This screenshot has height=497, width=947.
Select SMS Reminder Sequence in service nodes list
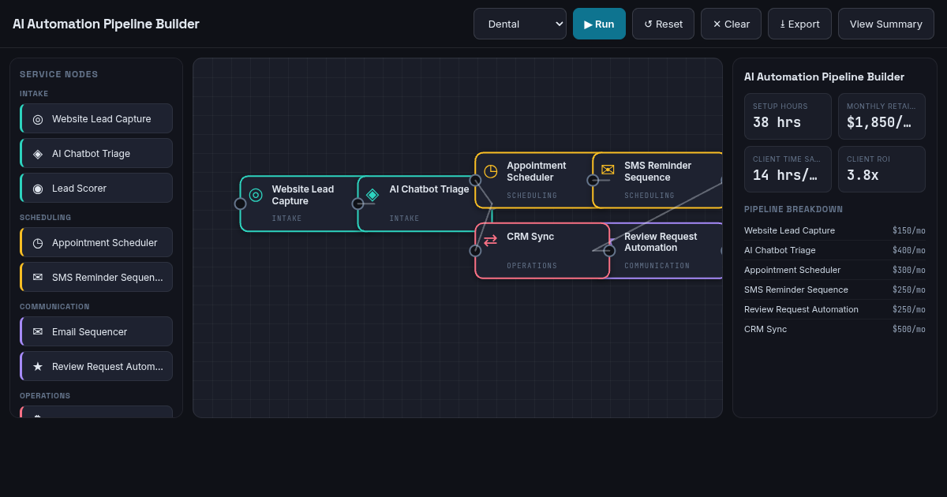click(x=96, y=278)
